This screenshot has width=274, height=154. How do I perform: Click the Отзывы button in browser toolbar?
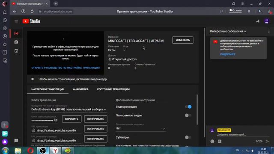(235, 11)
